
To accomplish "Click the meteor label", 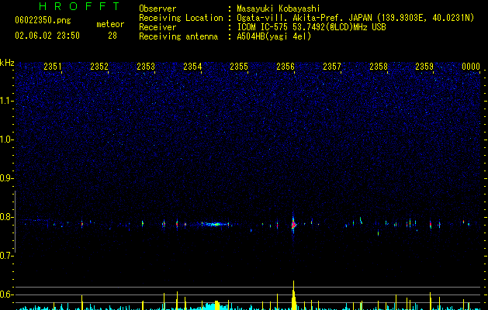I will click(110, 24).
